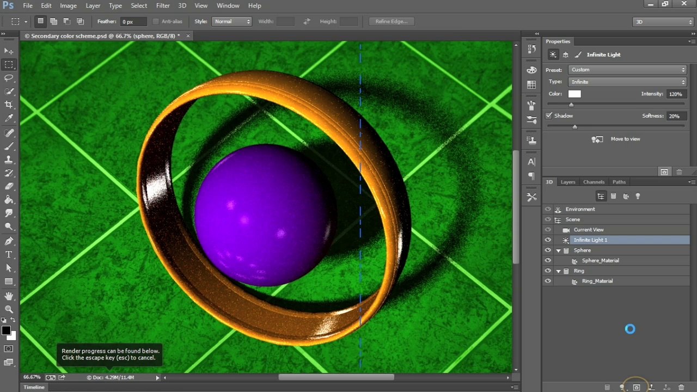Screen dimensions: 697x392
Task: Select the Clone Stamp tool
Action: [x=9, y=160]
